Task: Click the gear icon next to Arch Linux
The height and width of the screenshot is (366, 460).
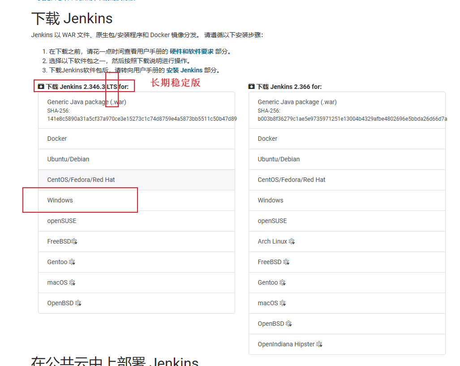Action: pyautogui.click(x=292, y=241)
